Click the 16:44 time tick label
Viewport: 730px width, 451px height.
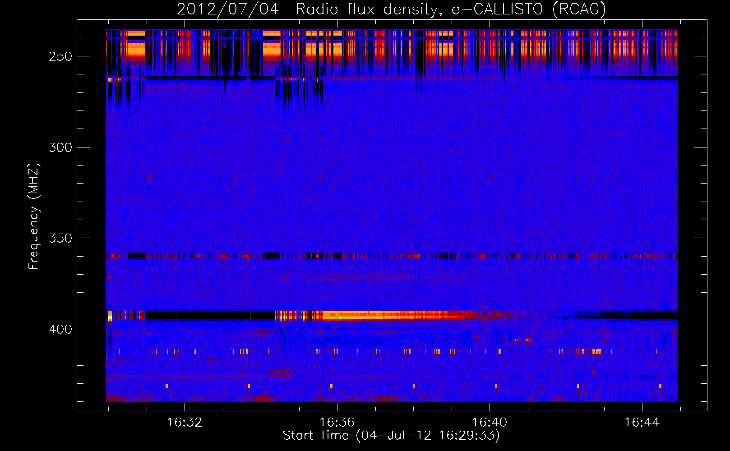click(x=642, y=423)
